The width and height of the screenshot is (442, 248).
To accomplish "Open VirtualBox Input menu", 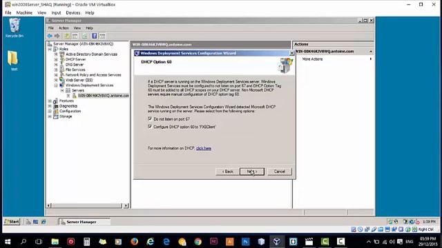I will [56, 12].
